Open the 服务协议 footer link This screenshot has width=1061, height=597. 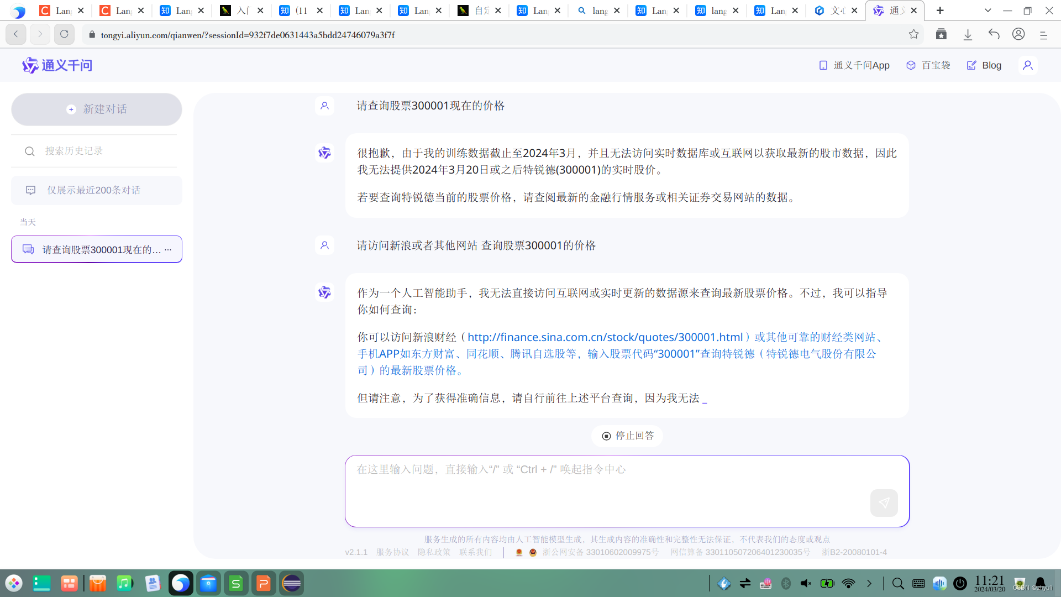(392, 552)
